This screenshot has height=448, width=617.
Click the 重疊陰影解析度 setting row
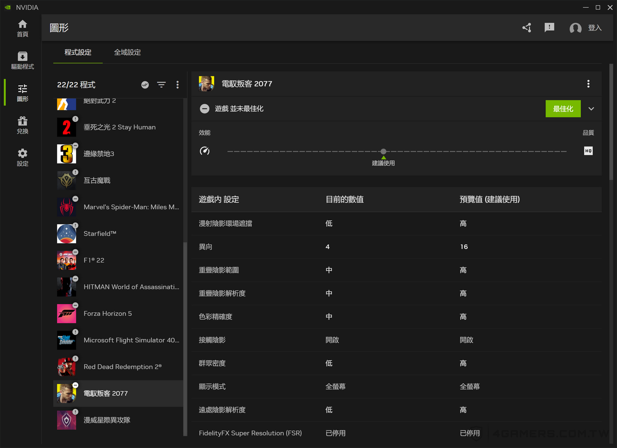396,294
